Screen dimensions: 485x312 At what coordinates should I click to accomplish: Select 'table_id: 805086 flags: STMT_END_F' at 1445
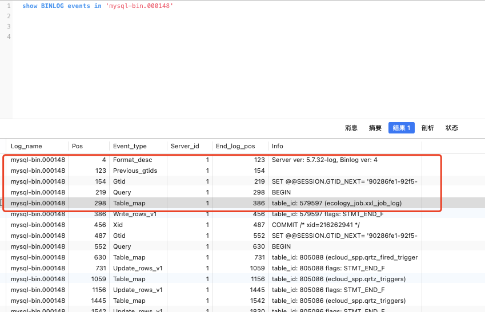click(x=328, y=290)
